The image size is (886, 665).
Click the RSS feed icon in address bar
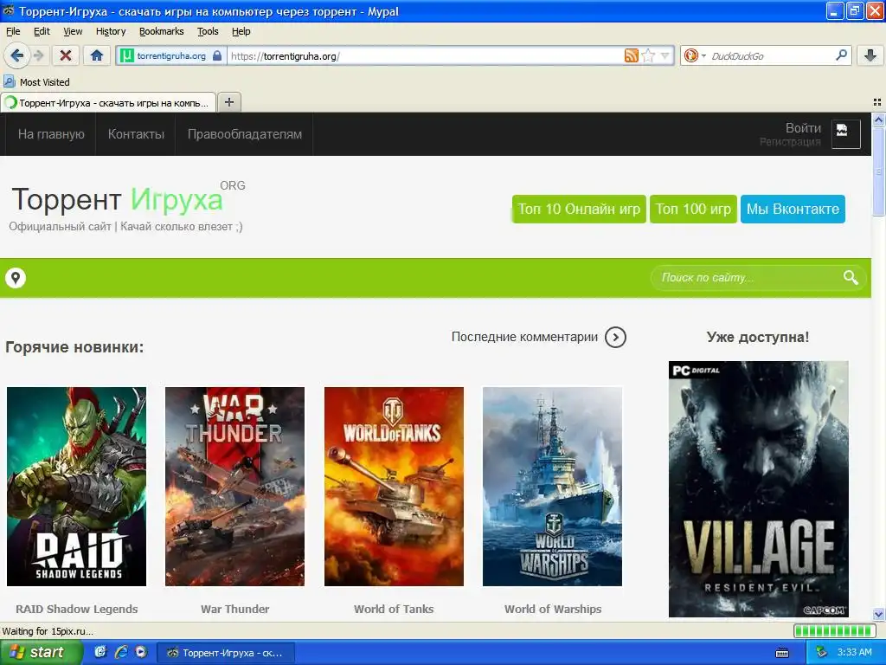(x=631, y=55)
